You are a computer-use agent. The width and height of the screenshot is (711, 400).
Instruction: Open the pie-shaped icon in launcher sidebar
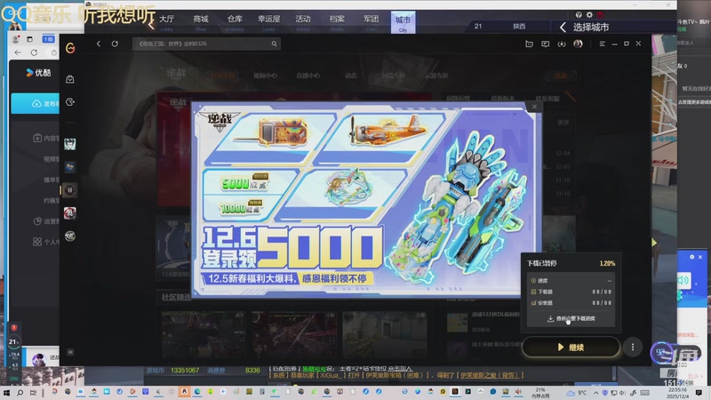click(70, 102)
